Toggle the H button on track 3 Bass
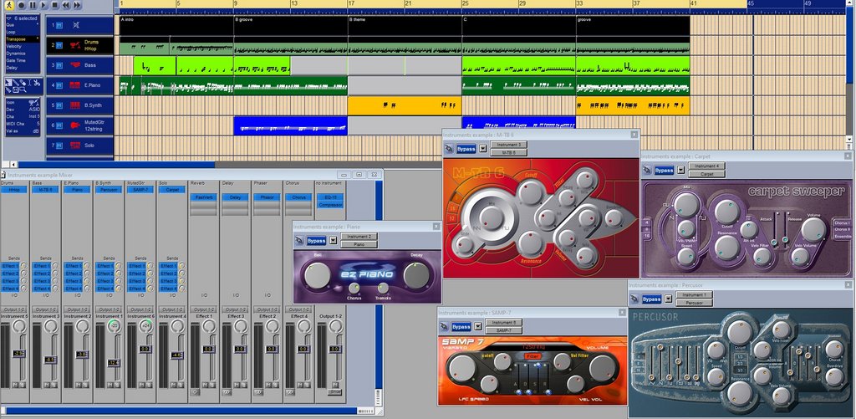Image resolution: width=856 pixels, height=419 pixels. tap(59, 65)
